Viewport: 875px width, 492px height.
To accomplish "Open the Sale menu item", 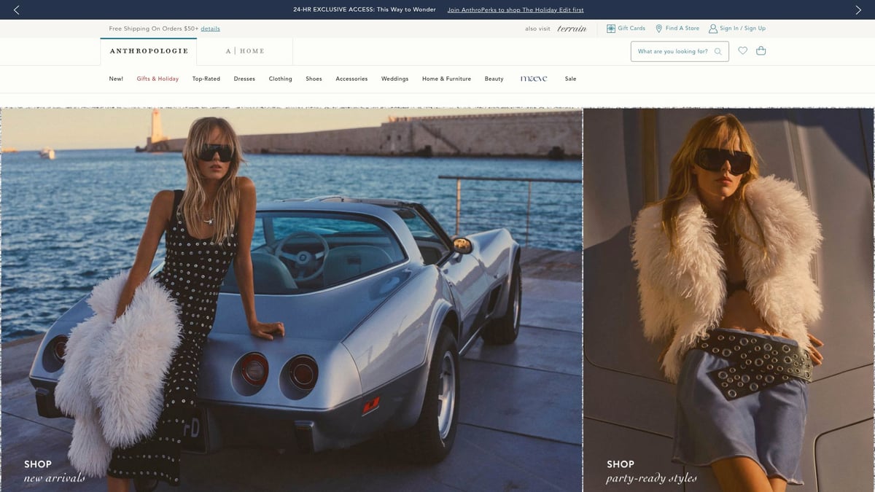I will [570, 79].
